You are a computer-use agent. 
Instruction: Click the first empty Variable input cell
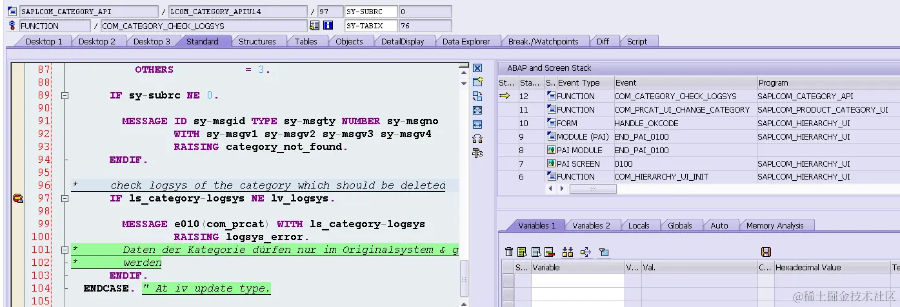(x=578, y=280)
